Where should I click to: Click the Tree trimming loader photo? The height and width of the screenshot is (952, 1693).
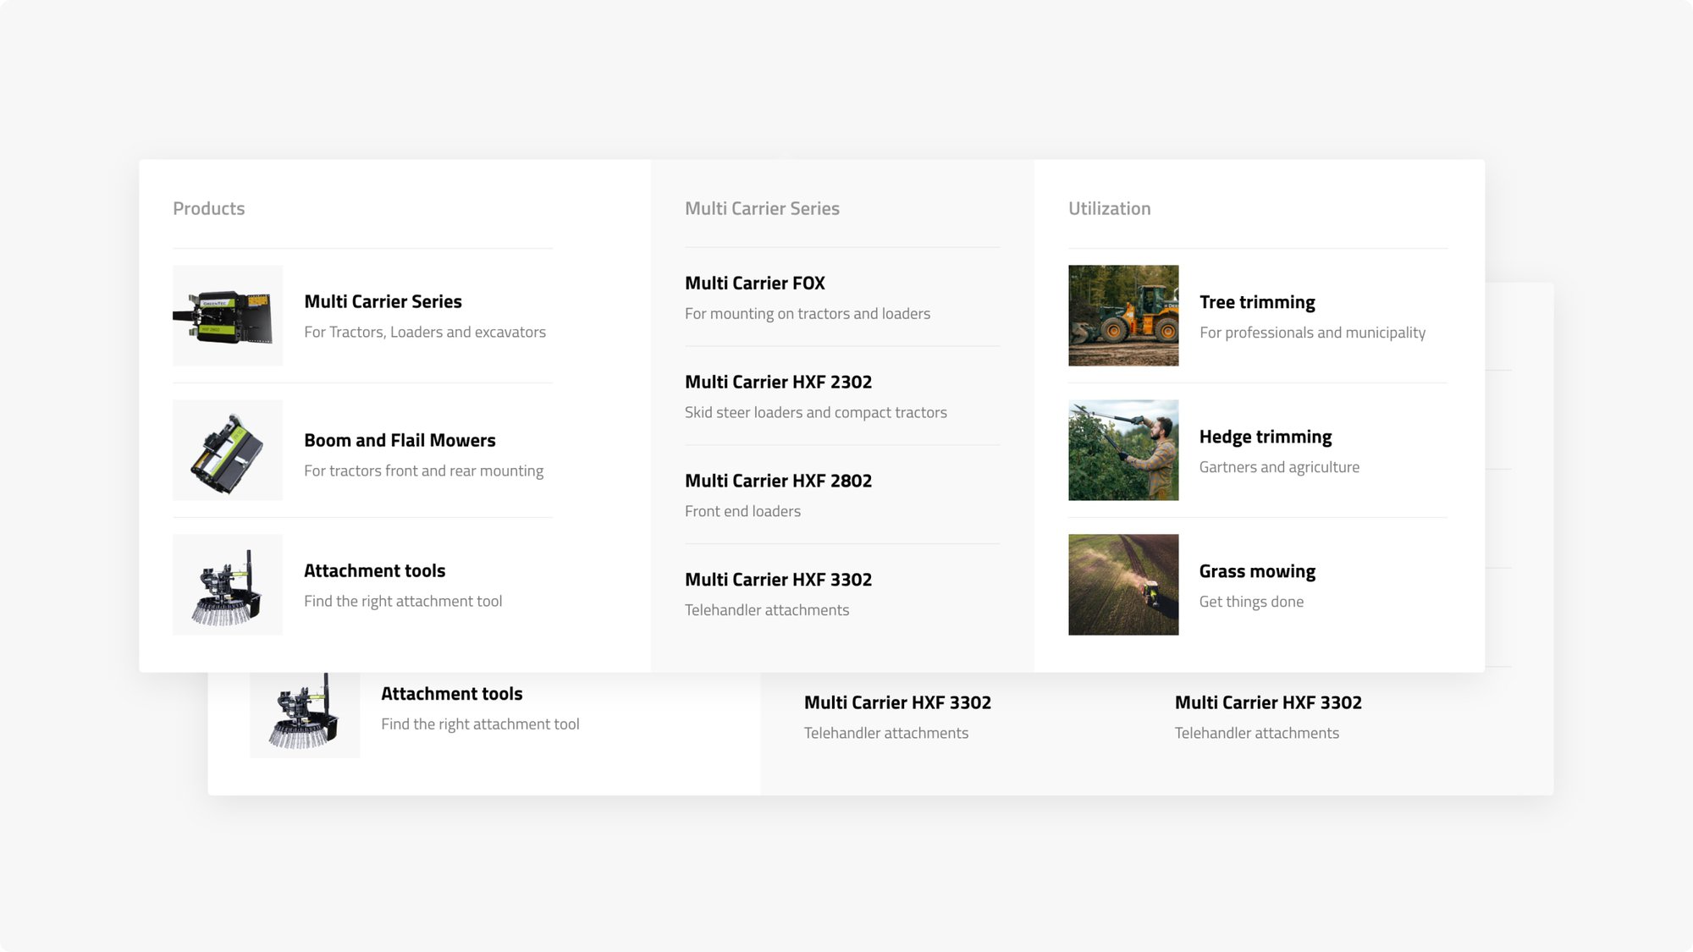1123,316
